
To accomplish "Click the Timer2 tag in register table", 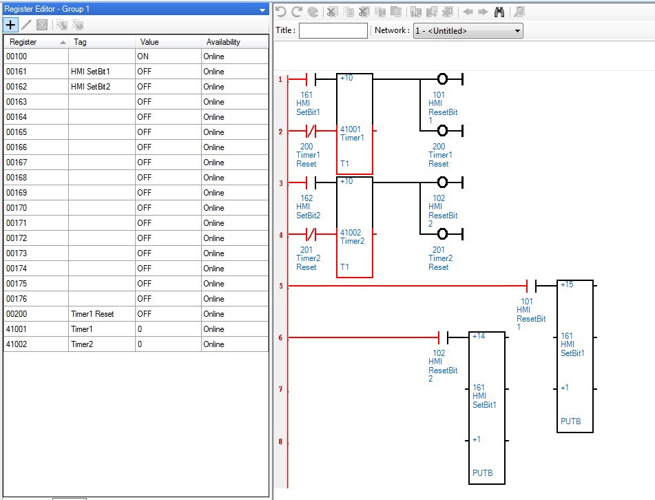I will tap(102, 344).
